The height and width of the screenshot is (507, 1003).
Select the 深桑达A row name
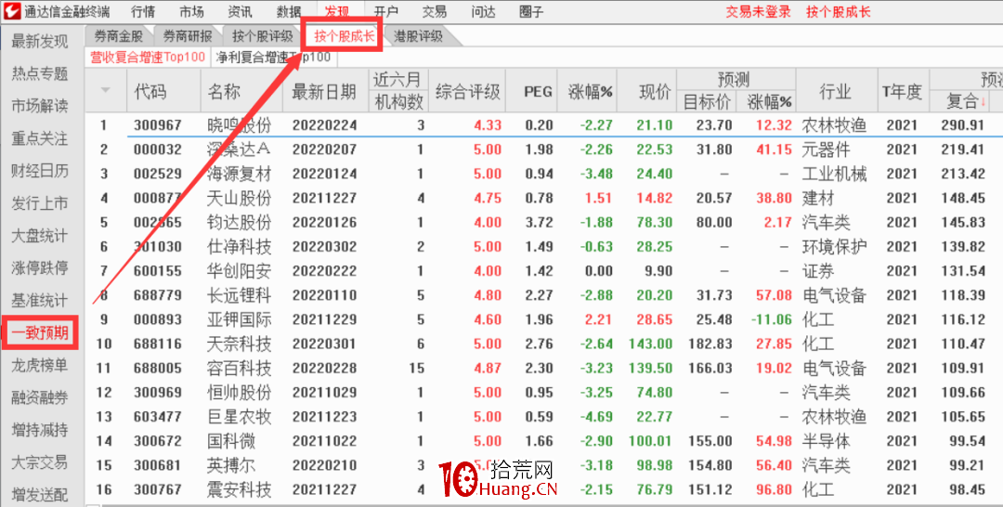(x=240, y=149)
